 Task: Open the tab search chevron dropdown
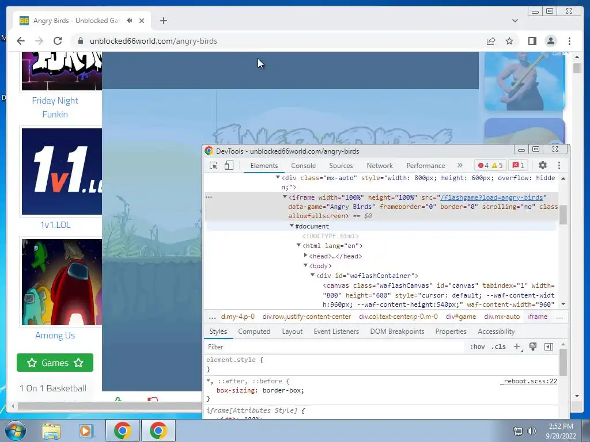515,21
